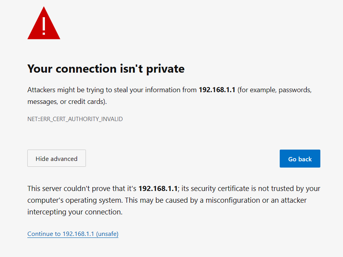Click the "Your connection isn't private" heading
This screenshot has height=257, width=343.
click(106, 69)
